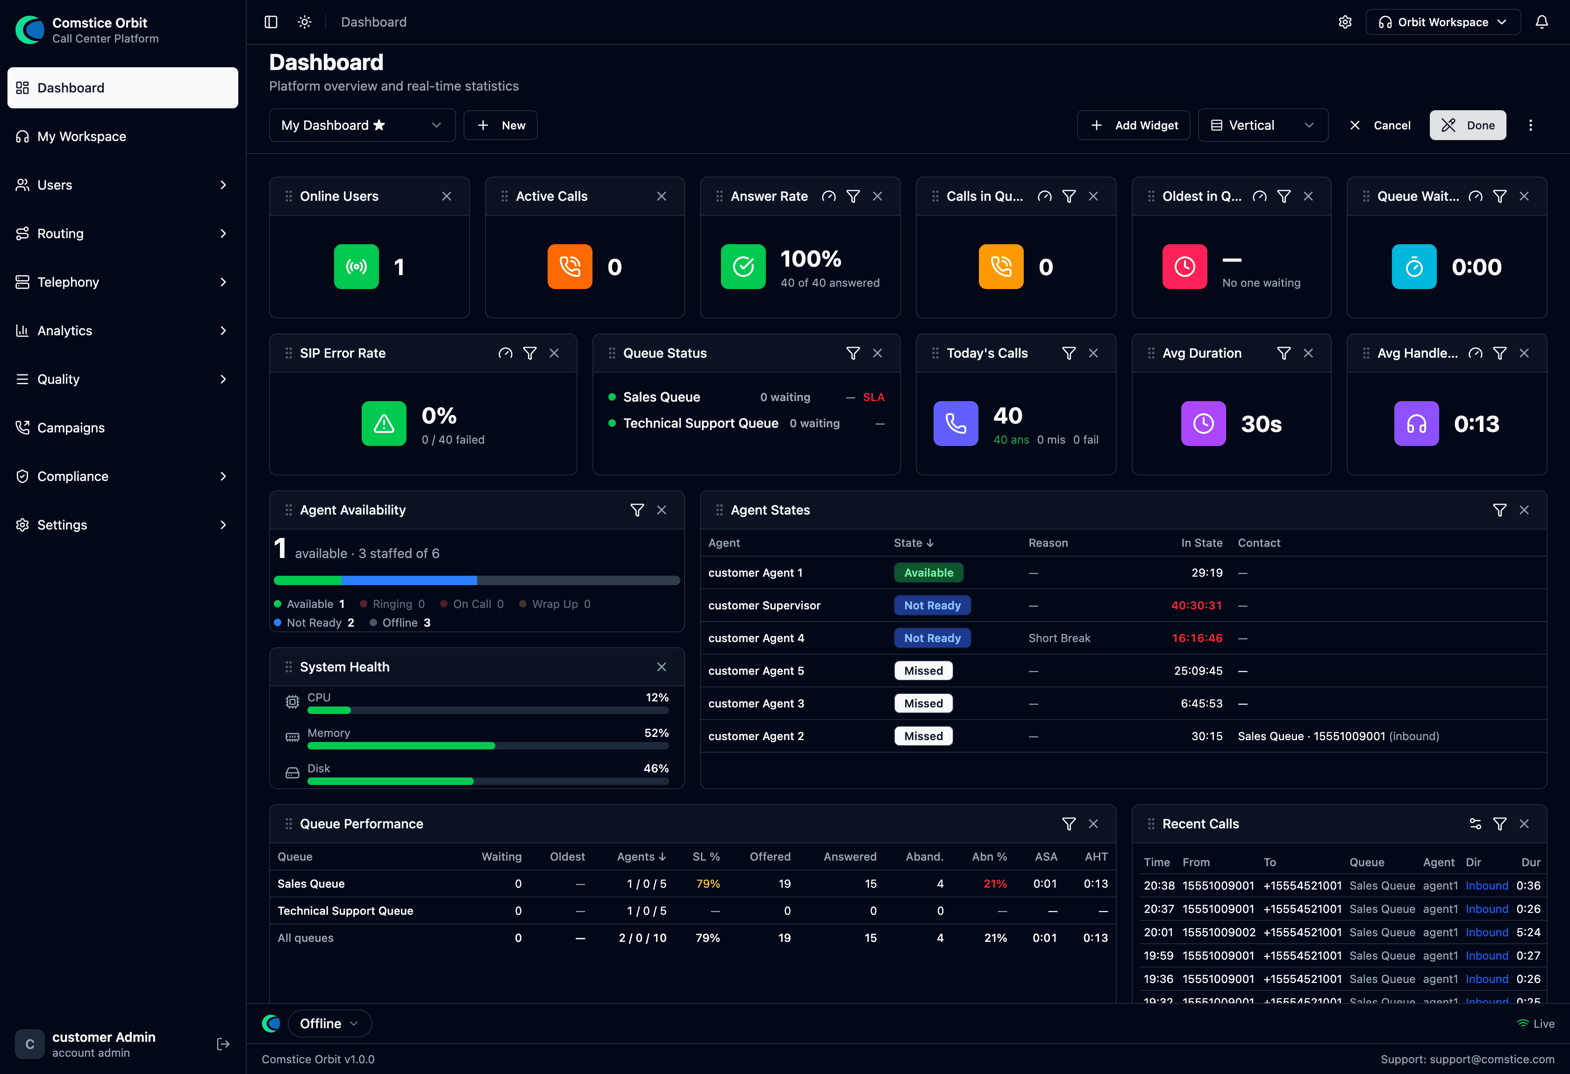Open the filter on Queue Status widget

853,353
